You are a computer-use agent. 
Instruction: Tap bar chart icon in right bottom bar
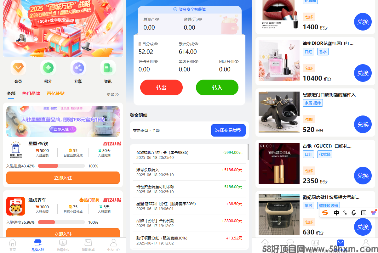(315, 243)
